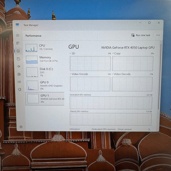Maximize the Task Manager window
Viewport: 171px width, 171px height.
click(x=149, y=22)
